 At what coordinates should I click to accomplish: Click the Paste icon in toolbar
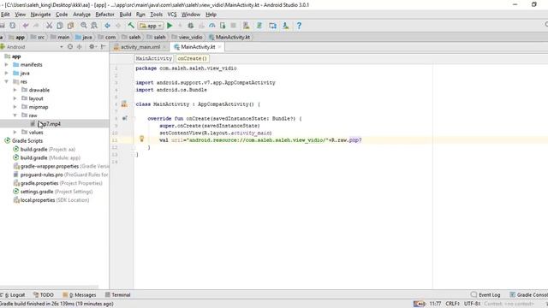(70, 26)
